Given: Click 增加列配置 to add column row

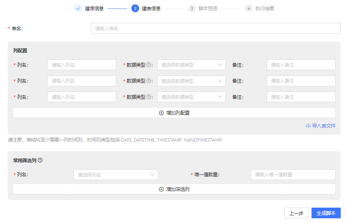Looking at the screenshot, I should pos(174,113).
